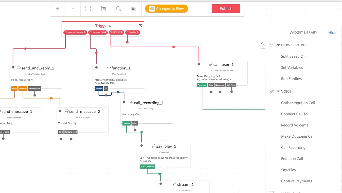Select the Incoming Message trigger
342x193 pixels.
[75, 32]
